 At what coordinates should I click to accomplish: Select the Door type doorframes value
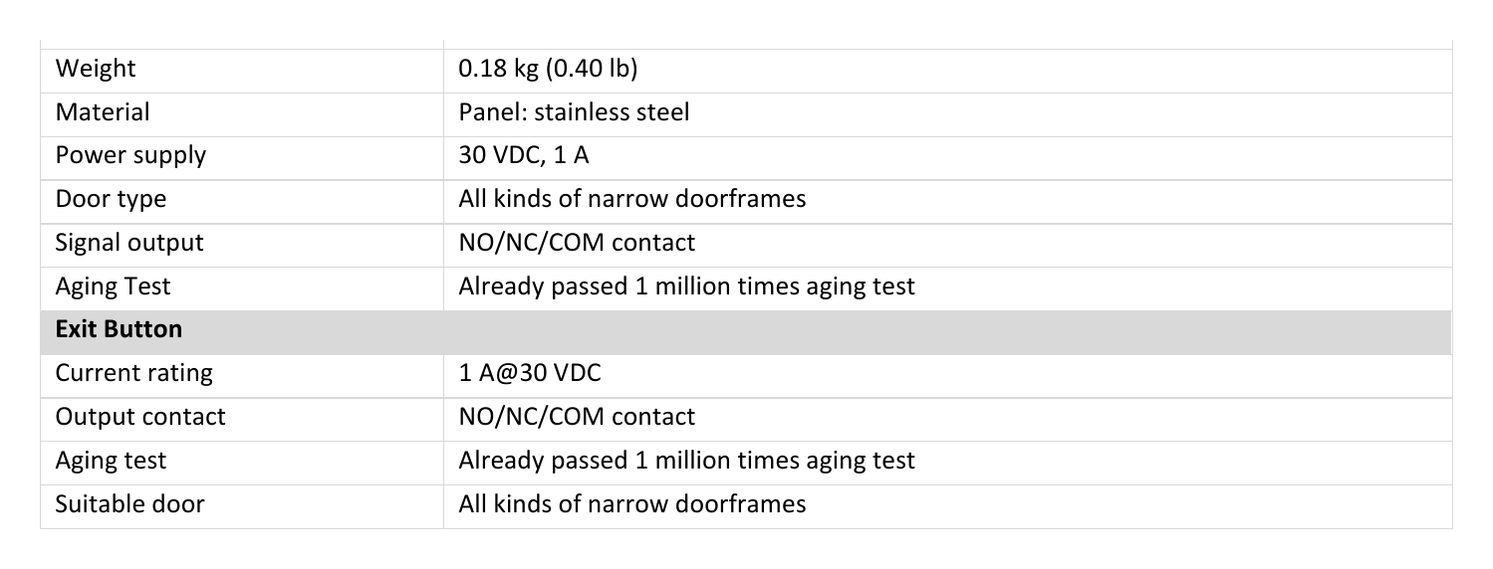(x=631, y=199)
